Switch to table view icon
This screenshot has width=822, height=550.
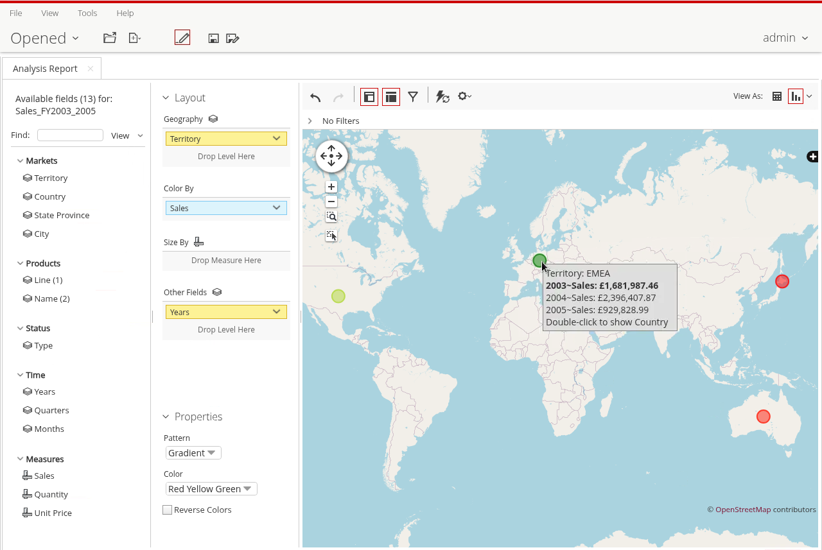pos(777,96)
